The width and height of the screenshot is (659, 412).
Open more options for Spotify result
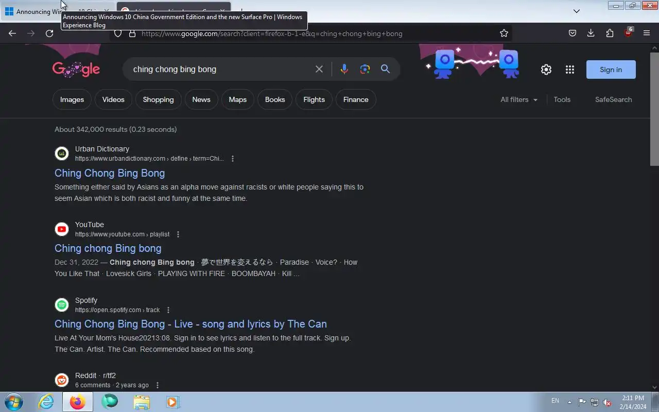168,310
